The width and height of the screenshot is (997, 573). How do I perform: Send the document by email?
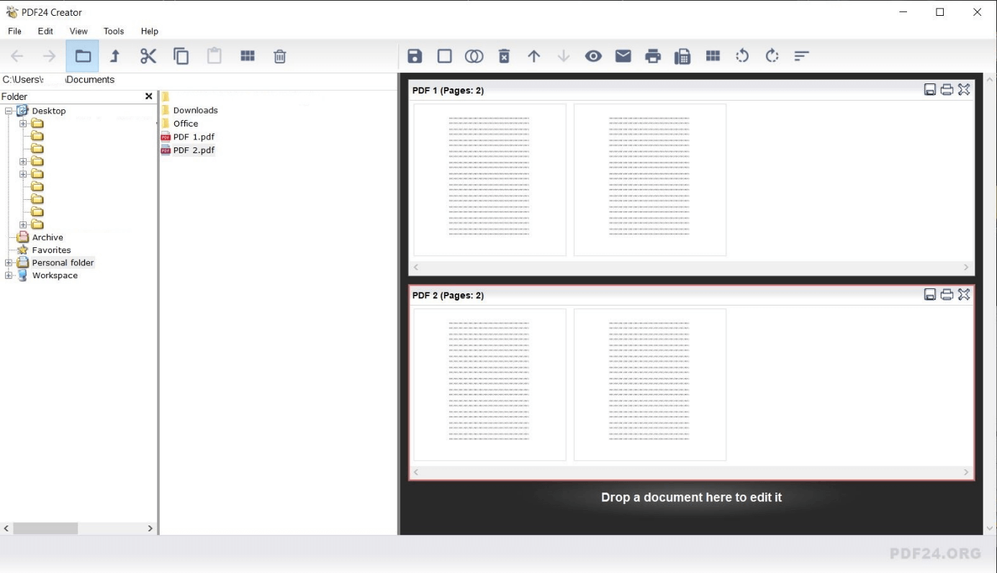(623, 56)
